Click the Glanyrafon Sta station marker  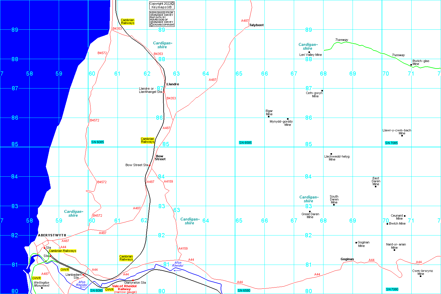(133, 280)
